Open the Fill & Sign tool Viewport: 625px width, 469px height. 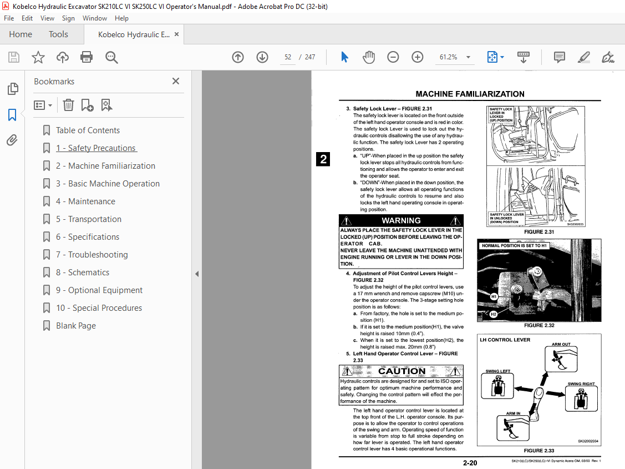pos(608,57)
